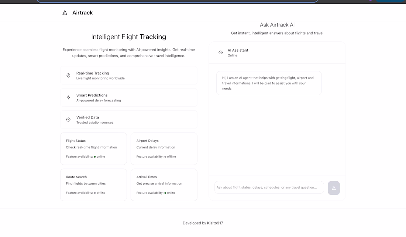Screen dimensions: 406x237
Task: Click the gray offline dot in Airport Delays
Action: tap(165, 157)
